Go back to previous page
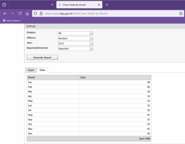This screenshot has height=144, width=185. click(x=5, y=14)
